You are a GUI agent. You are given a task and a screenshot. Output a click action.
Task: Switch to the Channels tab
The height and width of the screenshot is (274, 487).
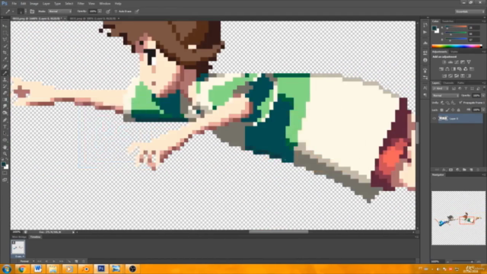coord(448,83)
